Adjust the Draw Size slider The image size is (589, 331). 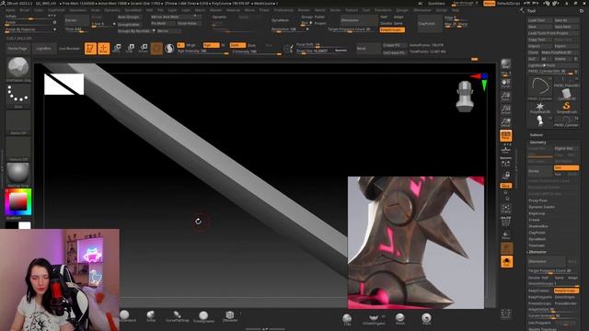321,51
